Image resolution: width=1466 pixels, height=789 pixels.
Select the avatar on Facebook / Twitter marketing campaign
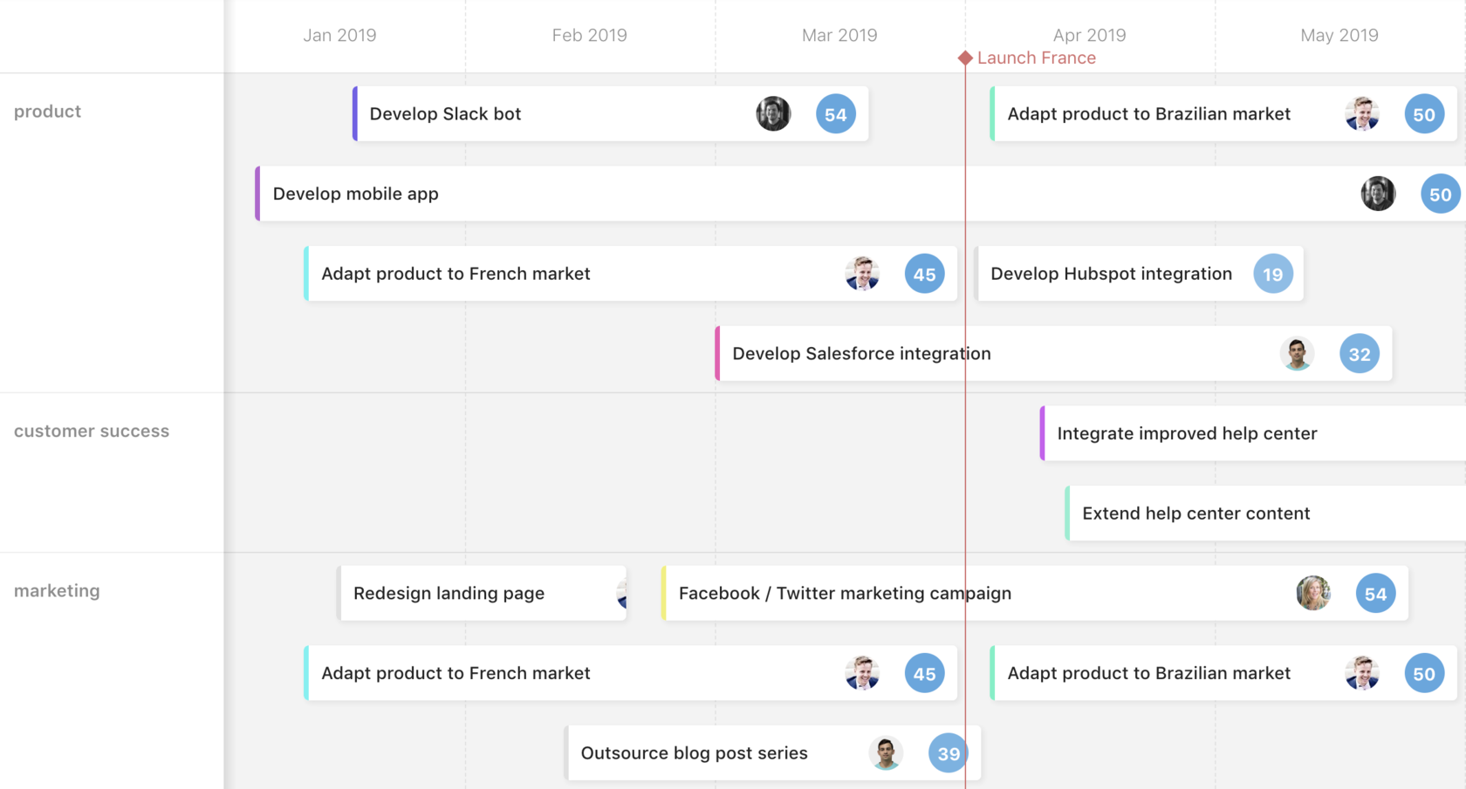[1313, 594]
